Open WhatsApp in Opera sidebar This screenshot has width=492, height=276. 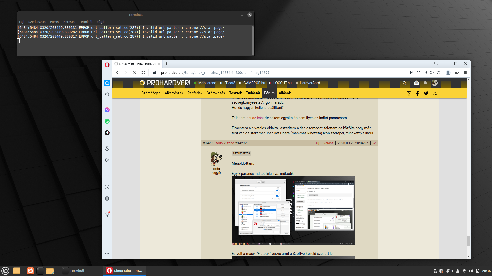(107, 121)
